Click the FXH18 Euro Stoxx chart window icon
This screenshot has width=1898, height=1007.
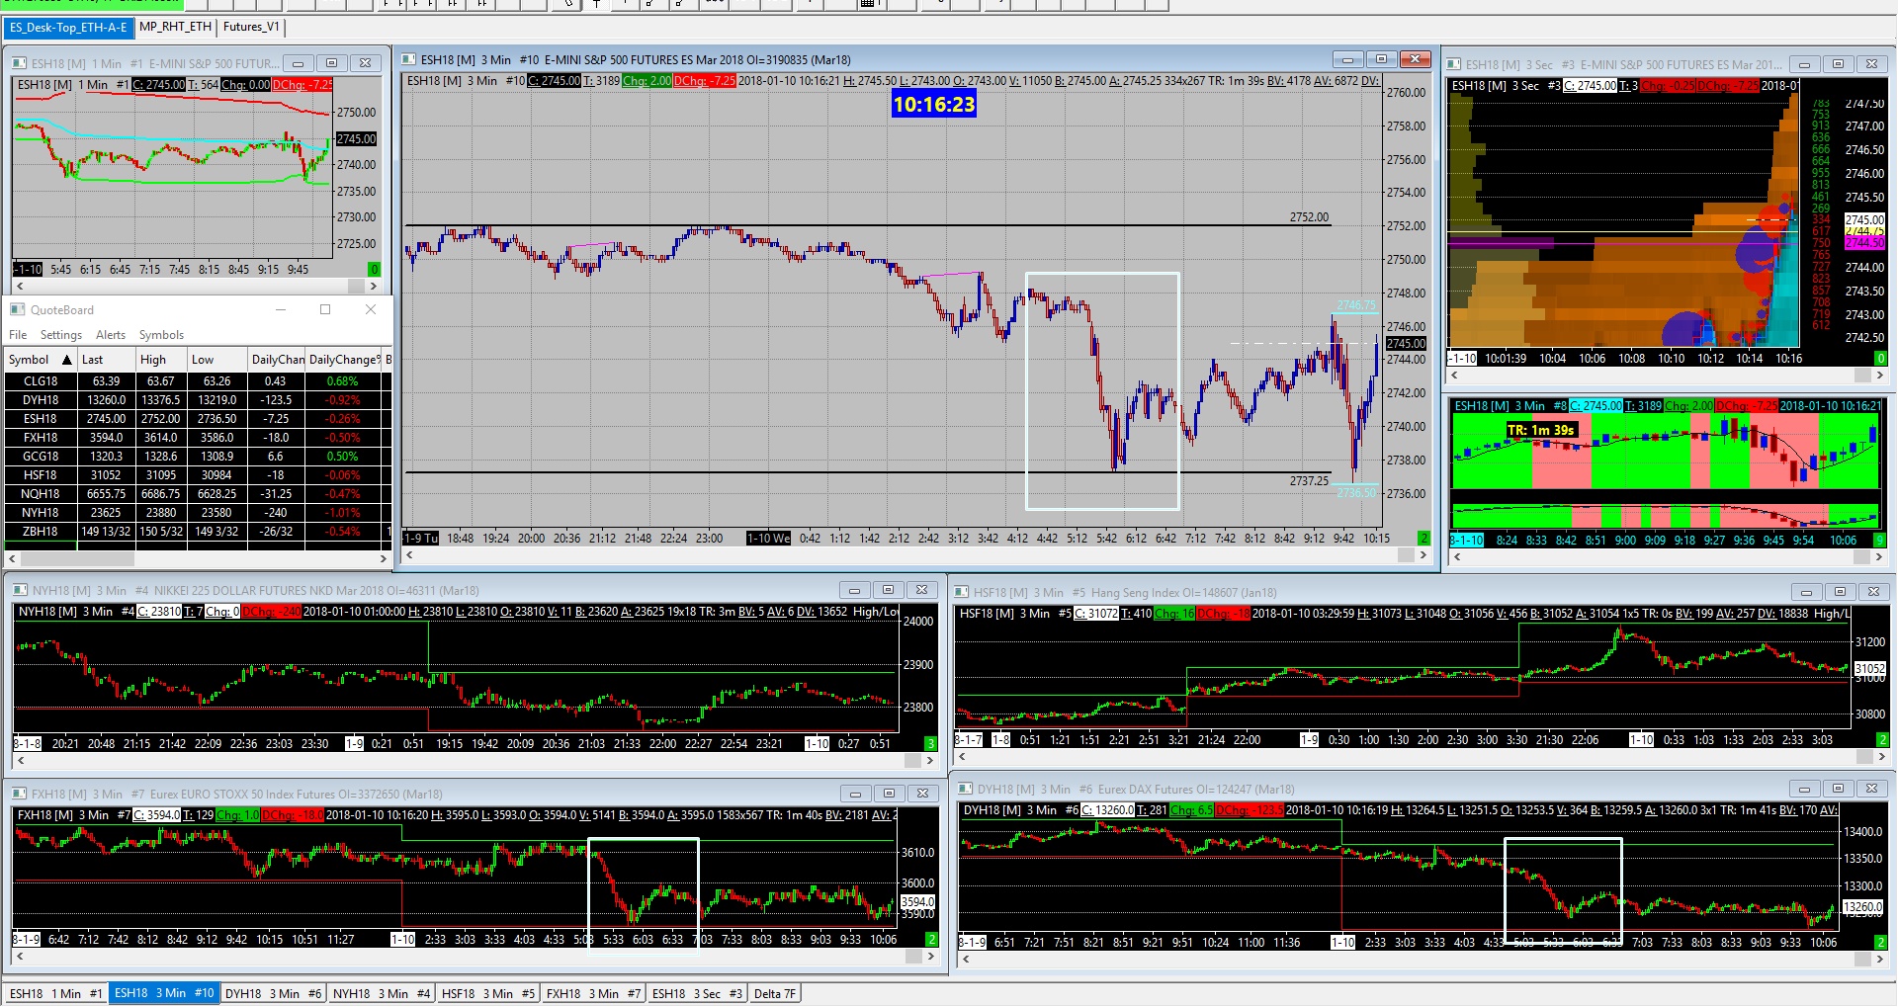click(19, 794)
